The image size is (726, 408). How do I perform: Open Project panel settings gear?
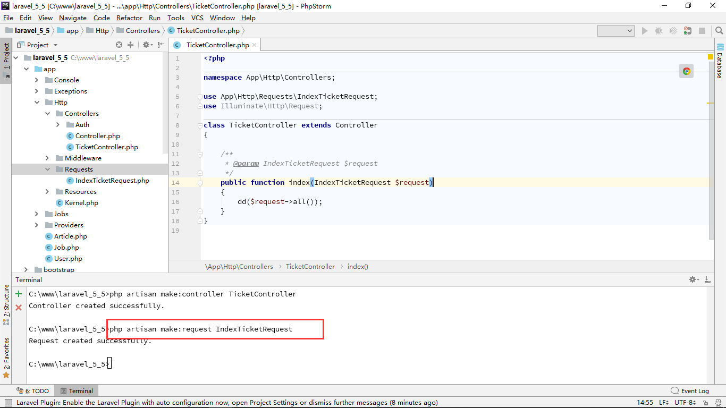tap(147, 45)
